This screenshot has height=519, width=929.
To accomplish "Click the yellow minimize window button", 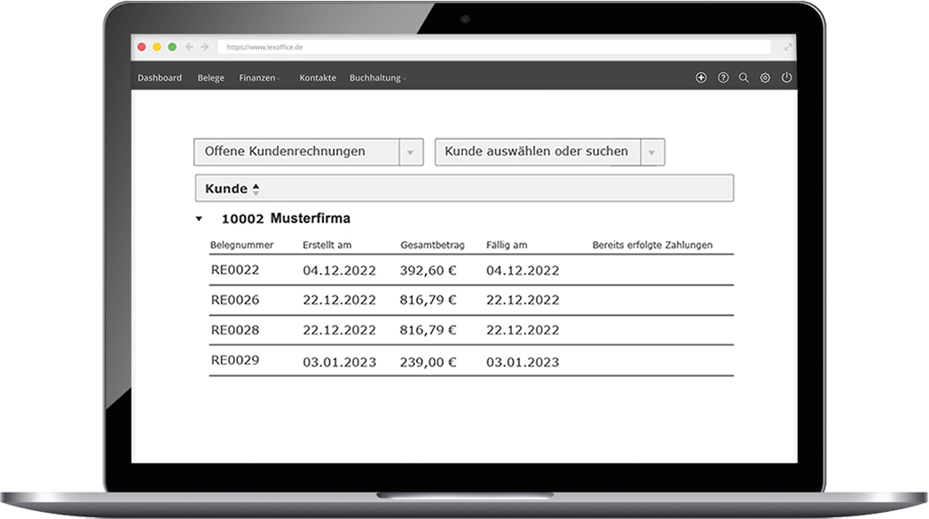I will (x=157, y=47).
